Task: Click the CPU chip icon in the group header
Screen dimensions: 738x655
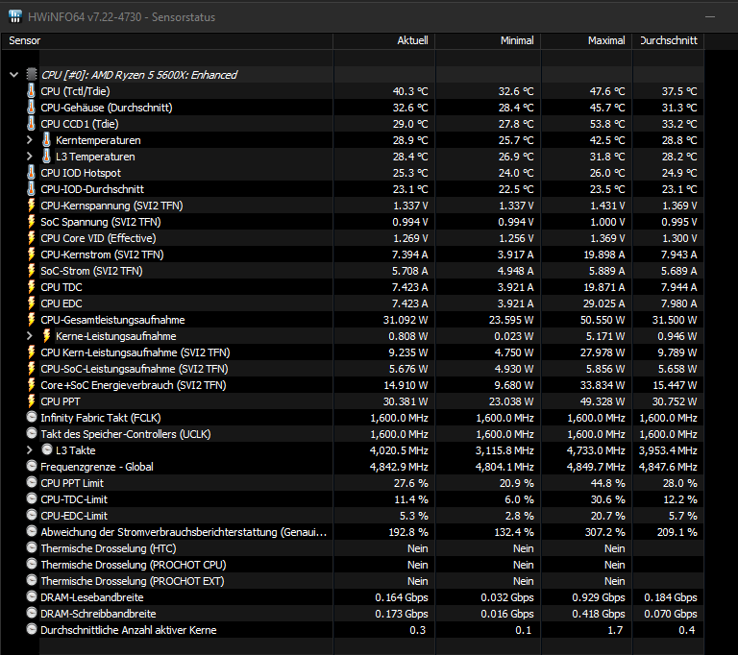Action: click(32, 74)
